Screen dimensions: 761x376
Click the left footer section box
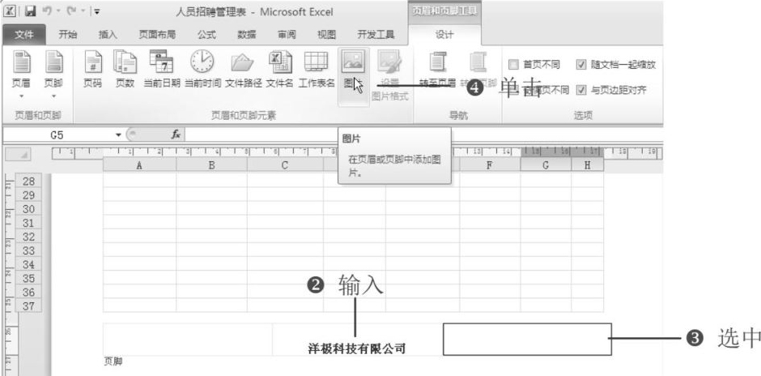tap(187, 339)
